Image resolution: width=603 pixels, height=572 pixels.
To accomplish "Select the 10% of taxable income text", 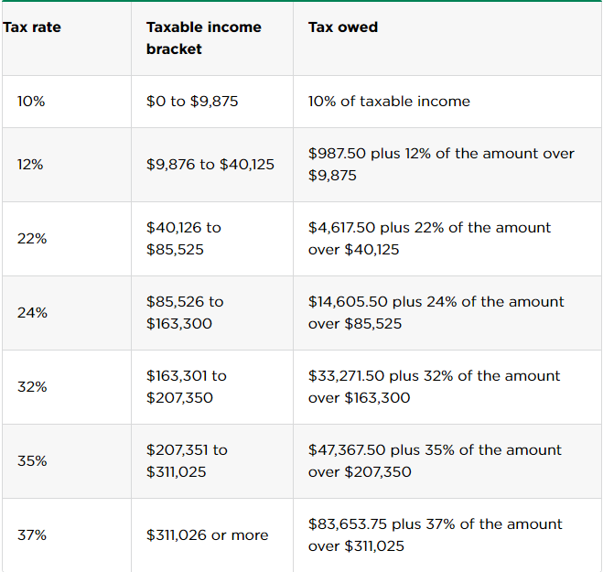I will pyautogui.click(x=389, y=102).
